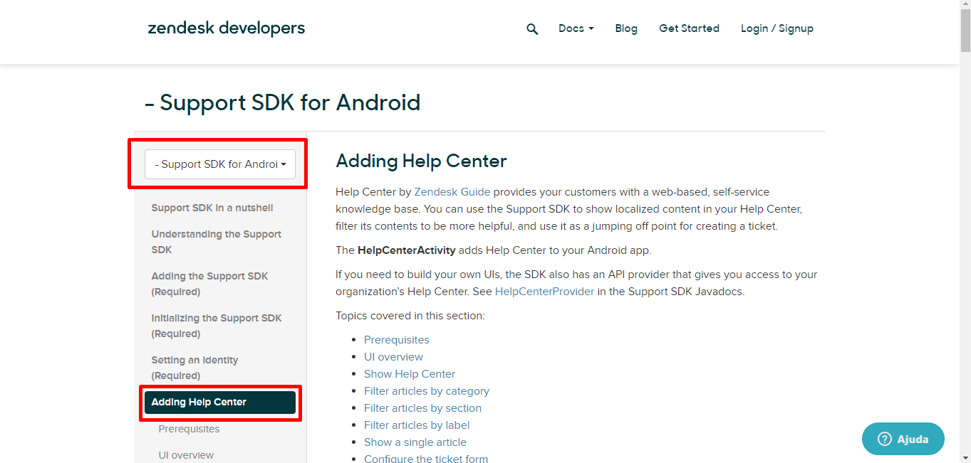Click the scrollbar up arrow

(965, 6)
